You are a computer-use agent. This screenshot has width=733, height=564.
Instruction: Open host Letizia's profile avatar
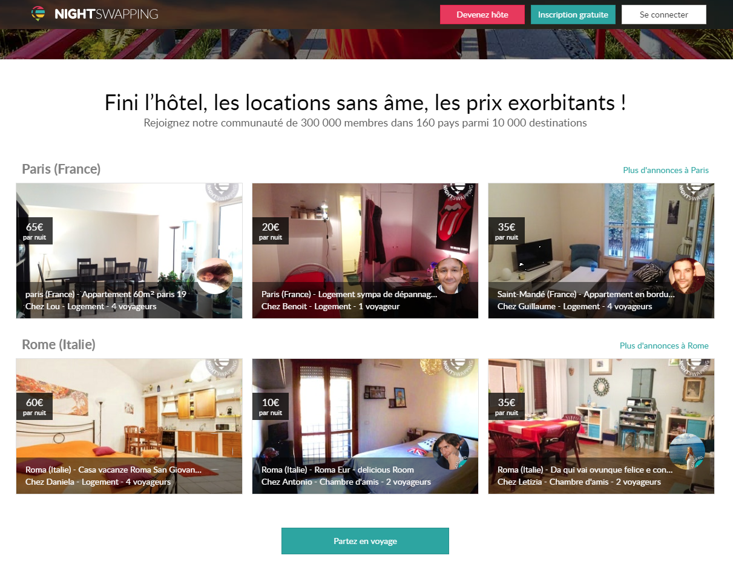point(687,451)
